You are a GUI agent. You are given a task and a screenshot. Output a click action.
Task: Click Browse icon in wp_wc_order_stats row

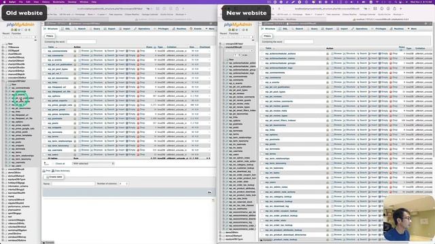tap(332, 220)
